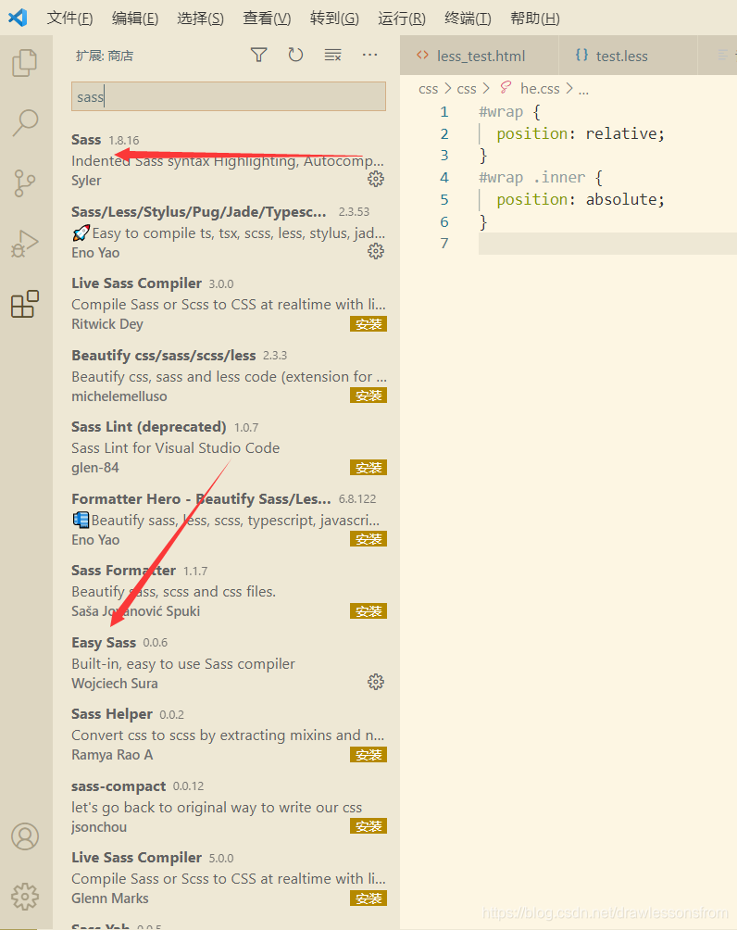Screen dimensions: 737x930
Task: Place cursor on 'position: relative;' code line
Action: tap(581, 134)
